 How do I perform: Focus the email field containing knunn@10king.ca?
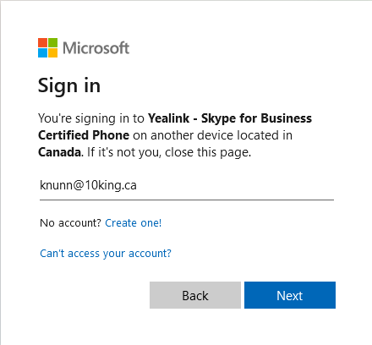[x=187, y=186]
